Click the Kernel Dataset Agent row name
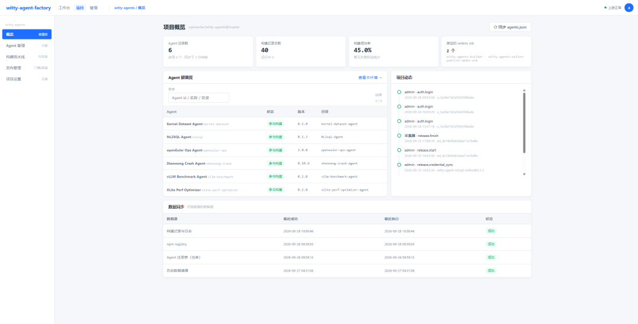 185,123
